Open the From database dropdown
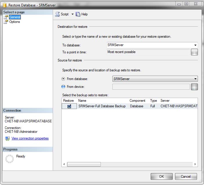Image resolution: width=204 pixels, height=185 pixels. click(195, 79)
